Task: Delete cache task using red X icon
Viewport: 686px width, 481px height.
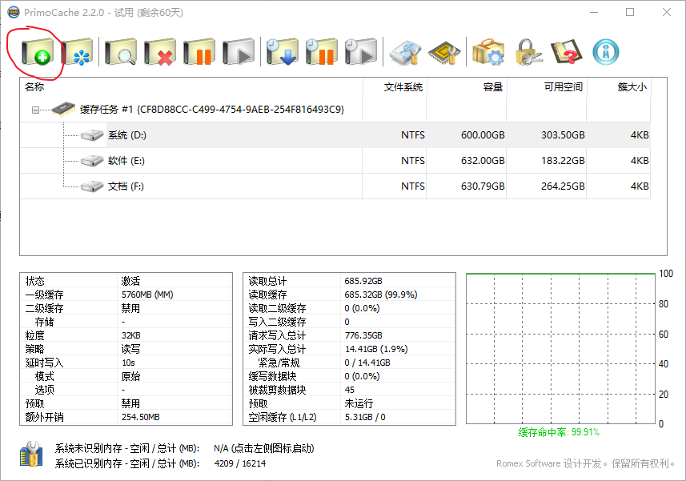Action: click(160, 54)
